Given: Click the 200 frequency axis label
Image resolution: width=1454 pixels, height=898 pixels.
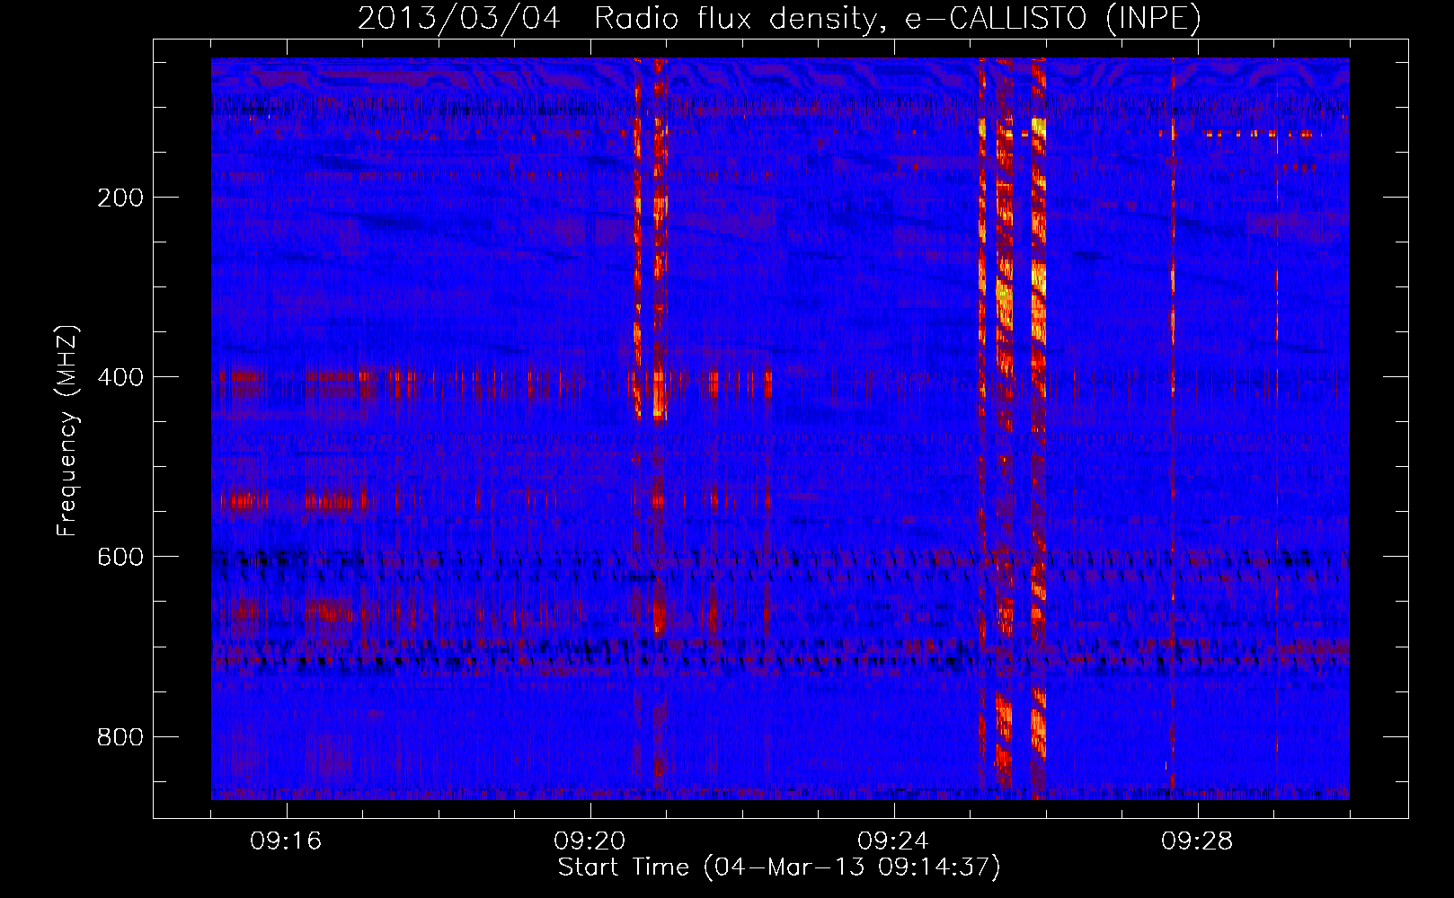Looking at the screenshot, I should click(120, 198).
